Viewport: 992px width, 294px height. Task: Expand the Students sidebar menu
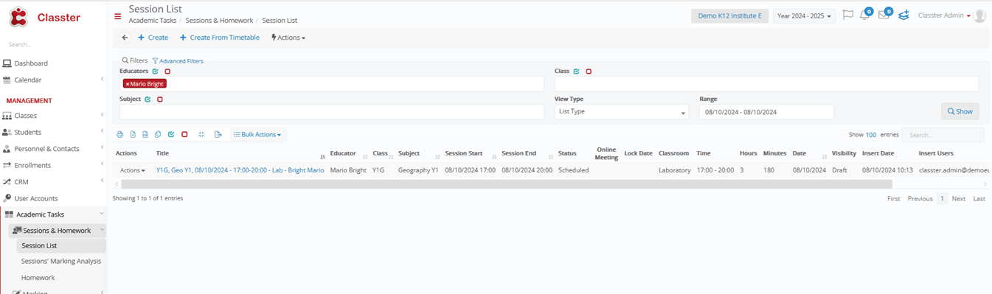point(53,132)
